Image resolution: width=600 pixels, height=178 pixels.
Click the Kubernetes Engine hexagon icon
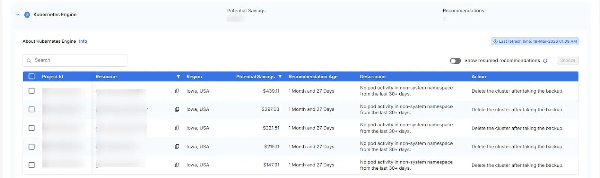(27, 15)
